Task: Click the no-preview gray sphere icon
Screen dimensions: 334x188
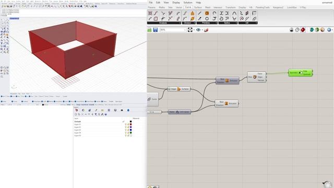Action: 292,30
